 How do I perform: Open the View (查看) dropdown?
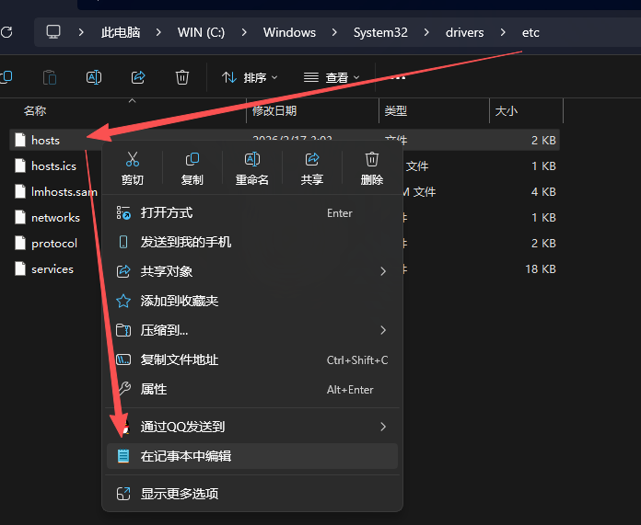point(332,77)
